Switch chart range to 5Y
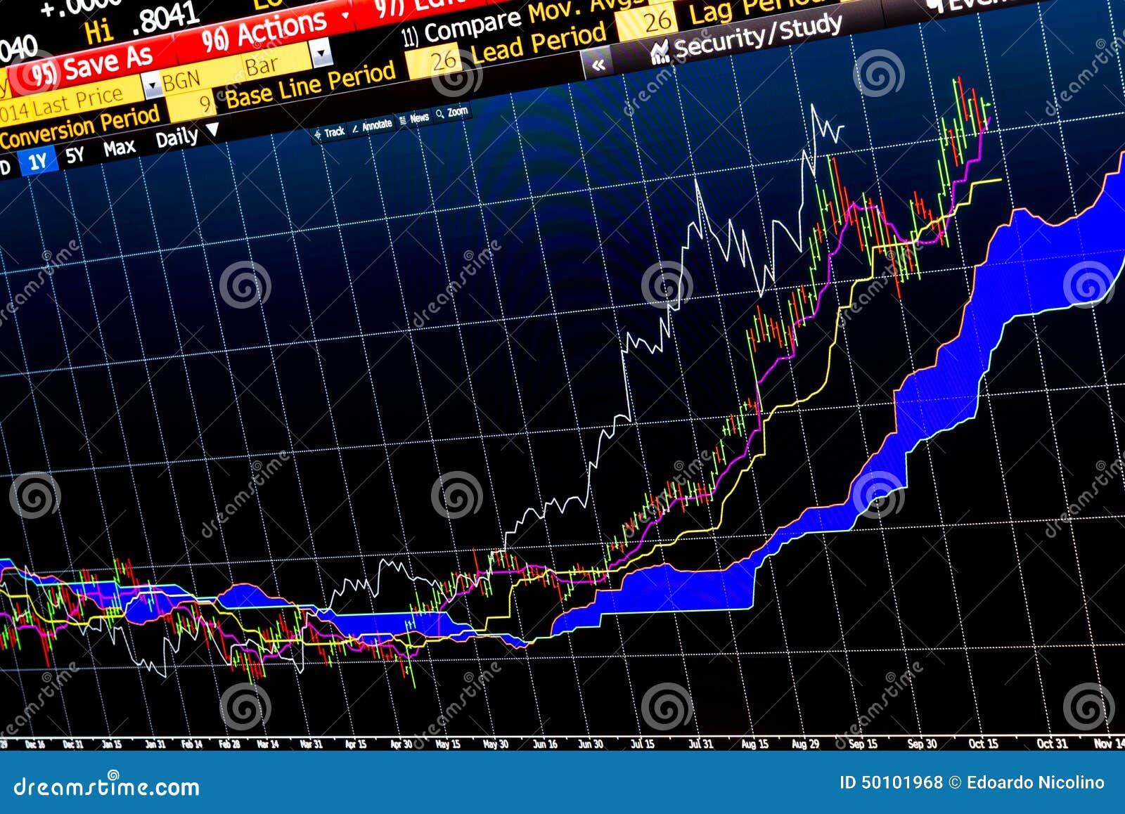This screenshot has height=814, width=1125. pyautogui.click(x=75, y=153)
